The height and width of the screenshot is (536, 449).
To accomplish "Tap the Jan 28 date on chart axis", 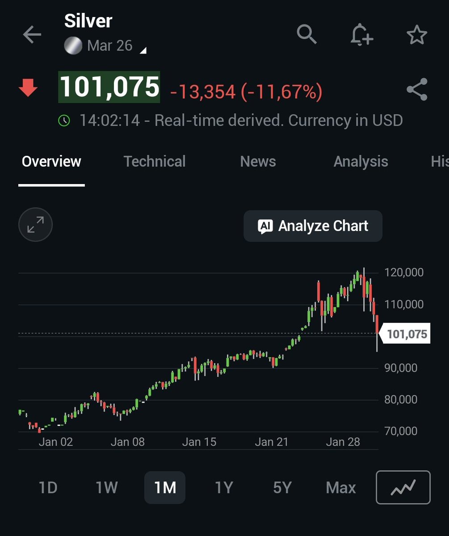I will tap(343, 442).
